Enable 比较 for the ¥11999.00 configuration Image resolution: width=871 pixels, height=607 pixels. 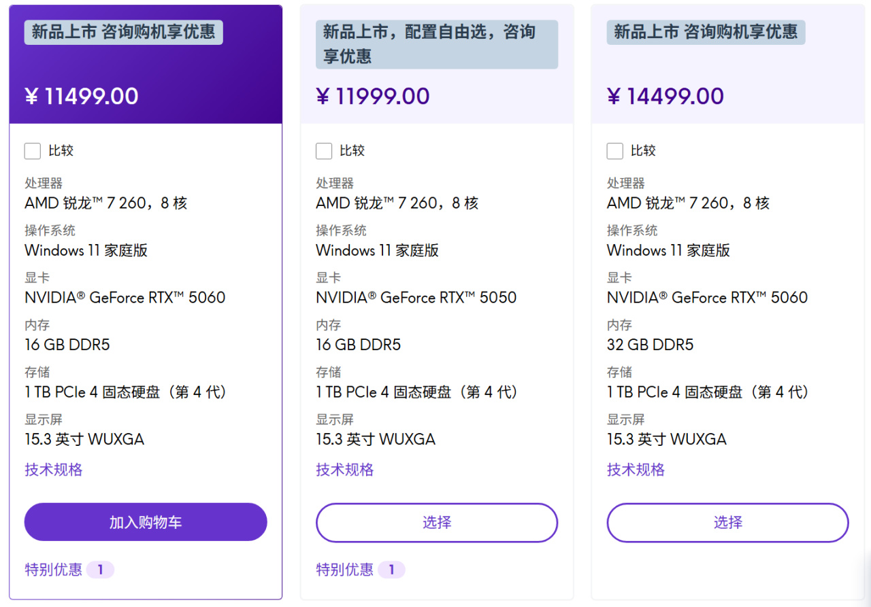(x=324, y=151)
